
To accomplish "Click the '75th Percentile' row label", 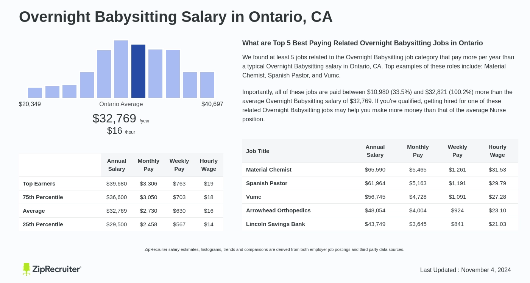I will click(43, 197).
